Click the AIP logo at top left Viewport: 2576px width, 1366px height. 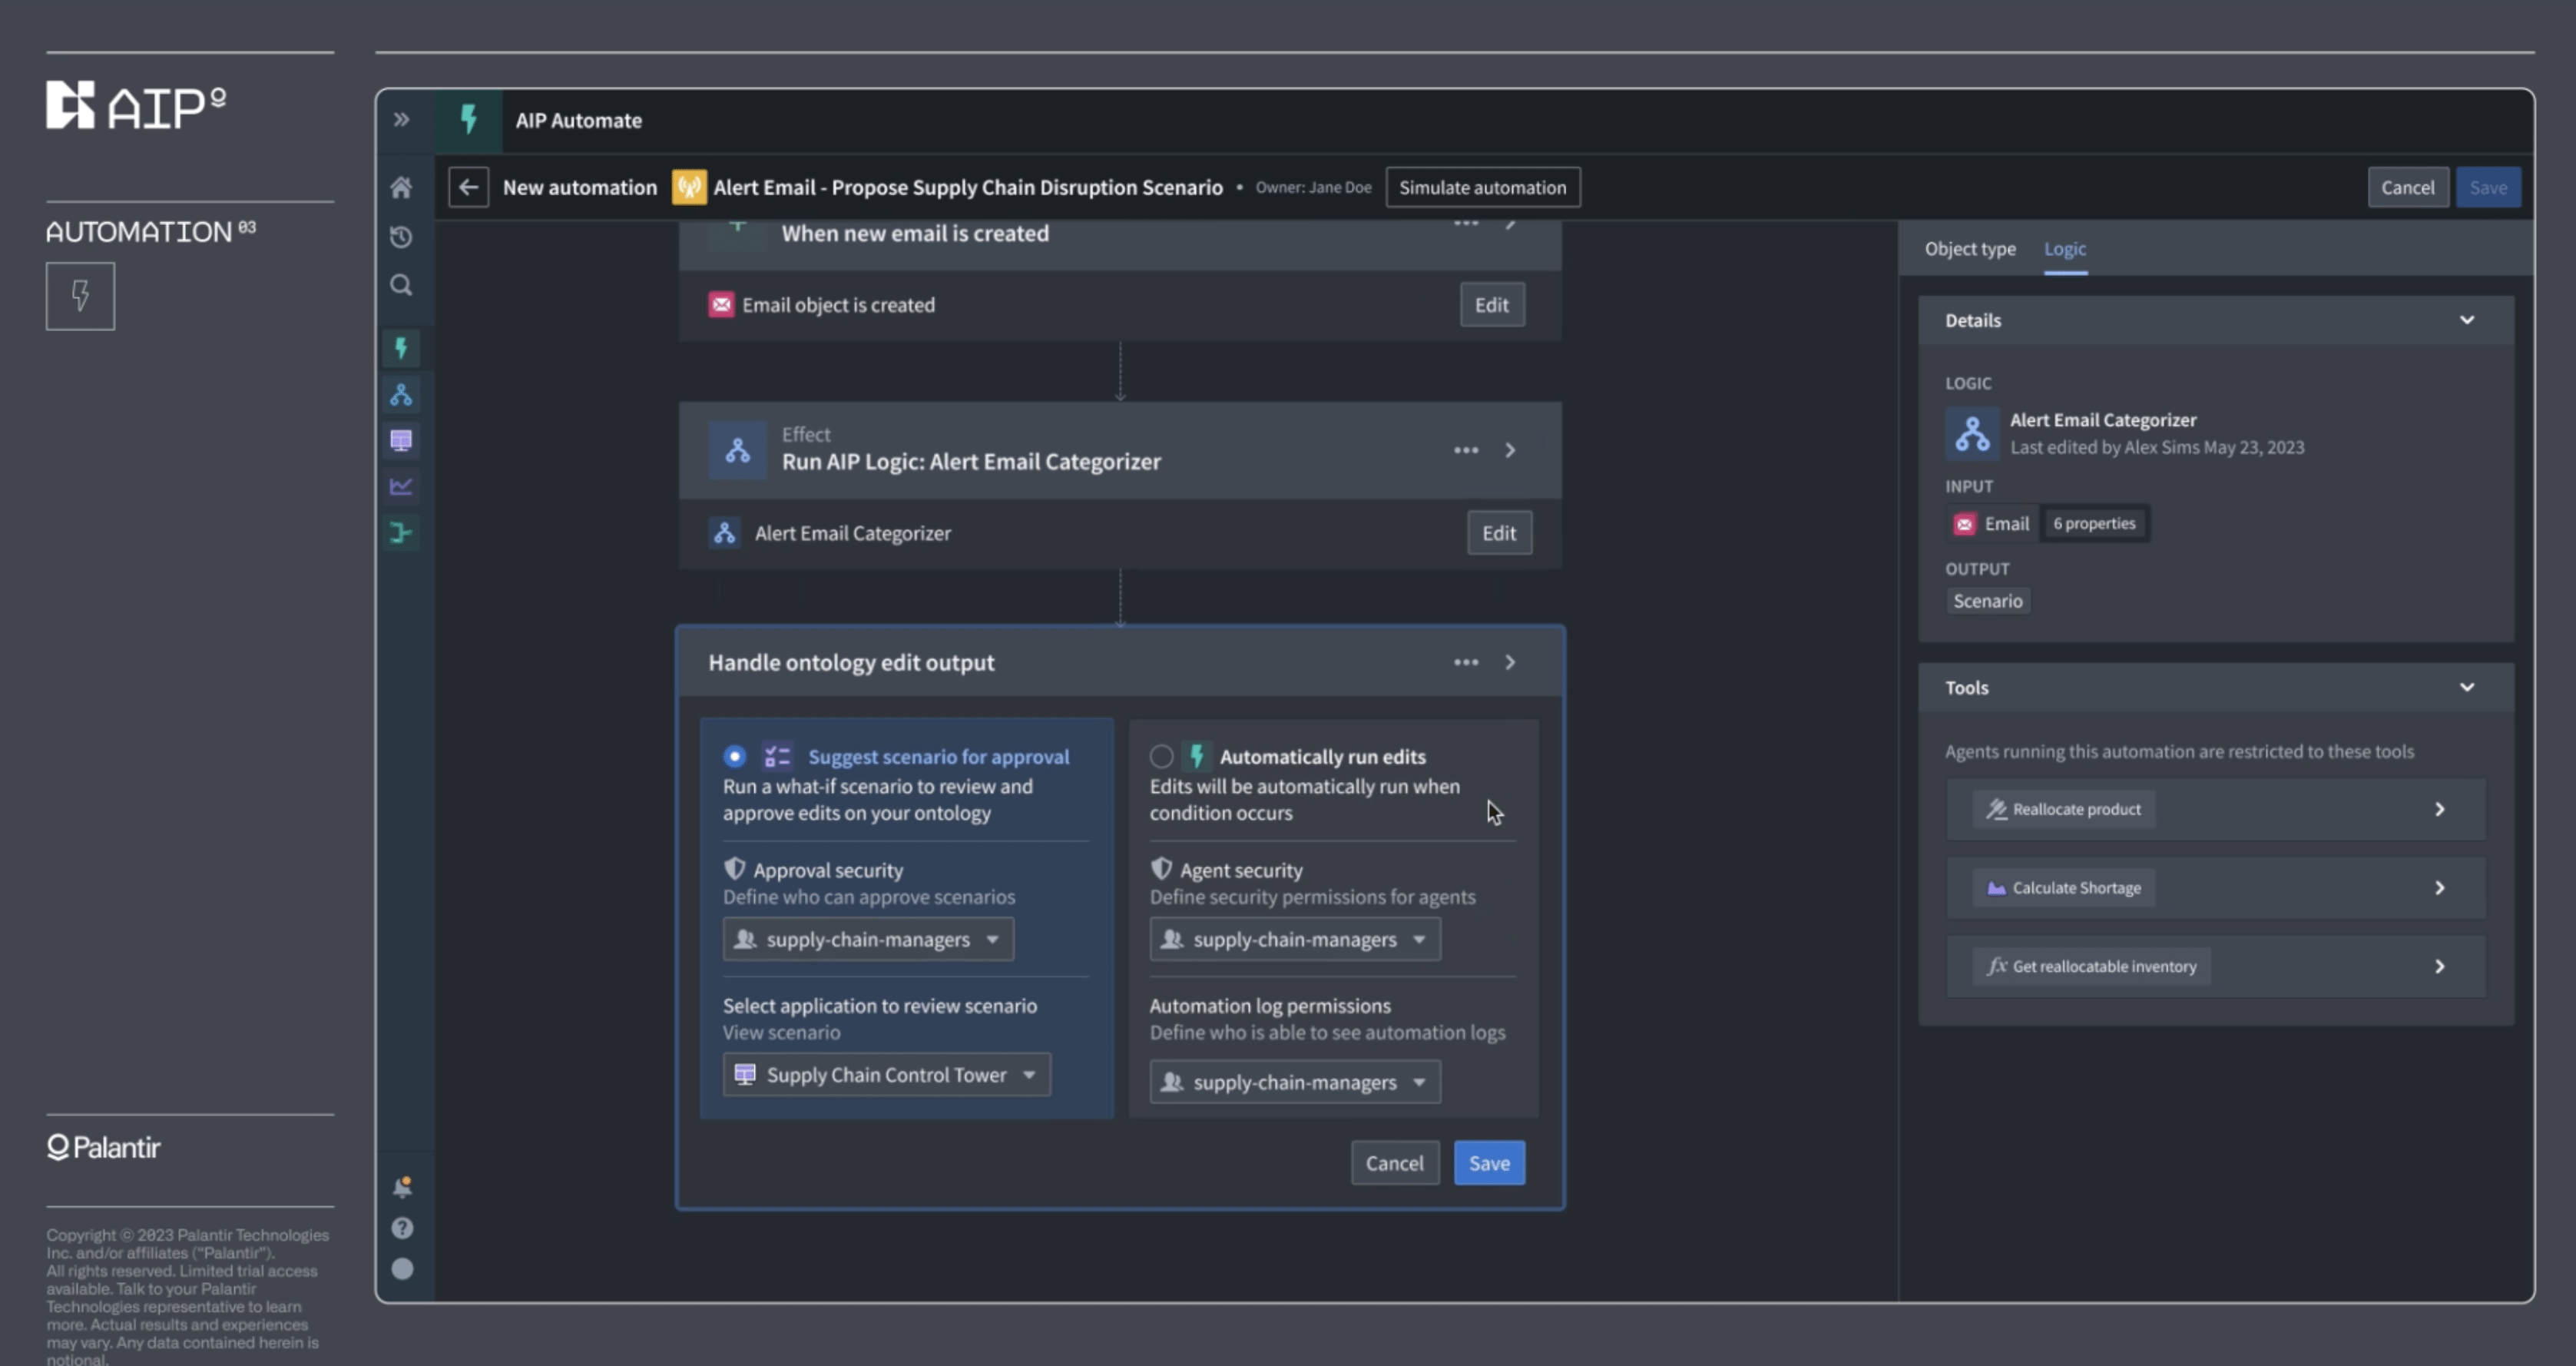point(136,105)
